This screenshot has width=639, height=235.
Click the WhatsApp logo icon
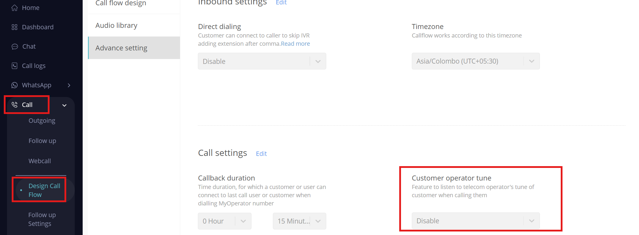[14, 85]
